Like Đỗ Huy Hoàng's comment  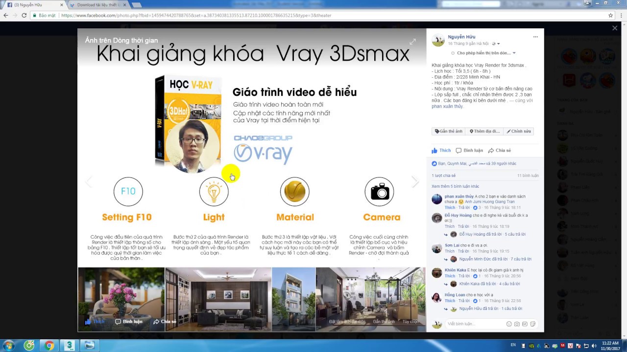[450, 227]
